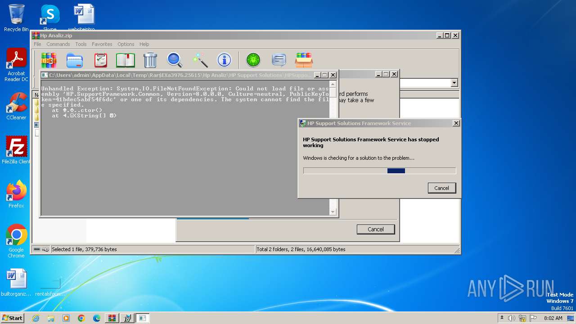Click the Action Center flag icon
This screenshot has width=576, height=324.
pos(533,318)
